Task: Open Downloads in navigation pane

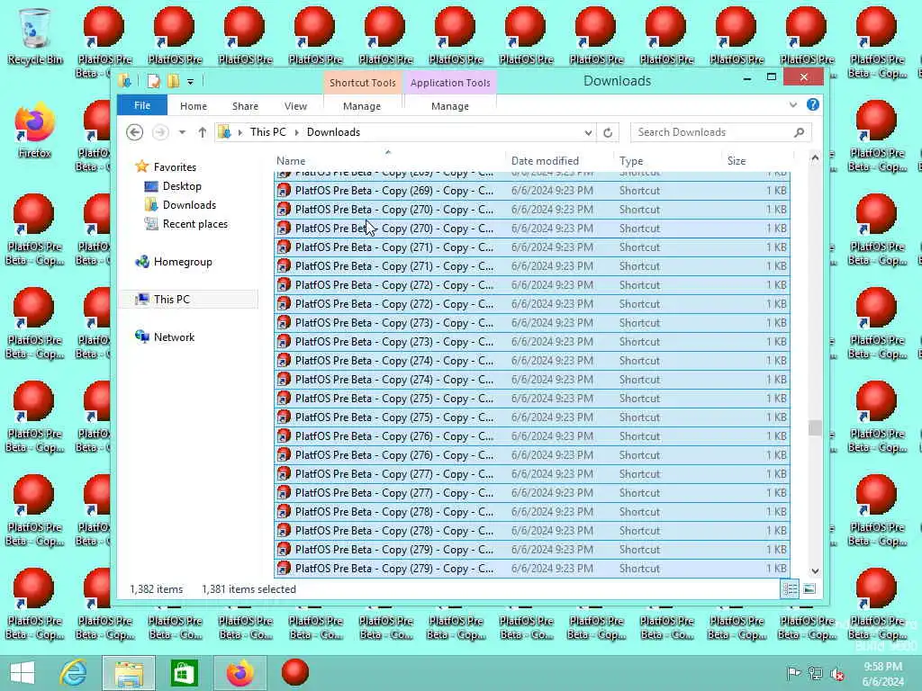Action: pos(189,204)
